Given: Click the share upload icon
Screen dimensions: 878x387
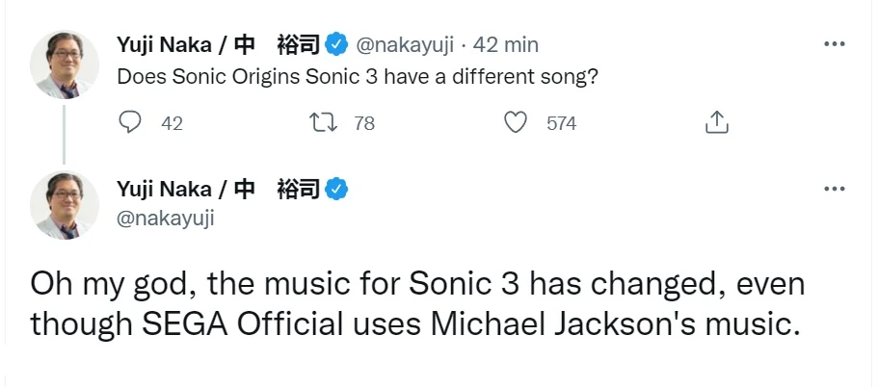Looking at the screenshot, I should point(715,122).
